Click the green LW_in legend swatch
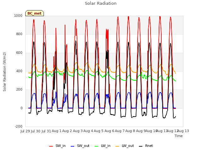This screenshot has width=202, height=152. point(97,146)
